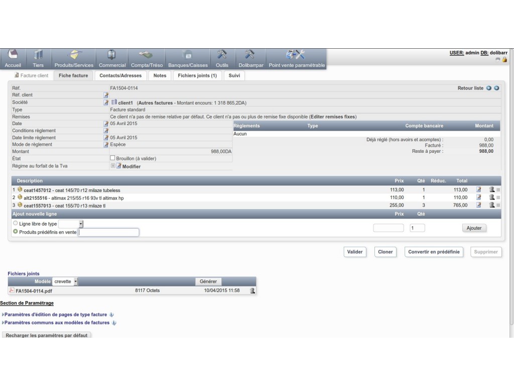Edit the Société field icon
The width and height of the screenshot is (514, 386).
(106, 103)
